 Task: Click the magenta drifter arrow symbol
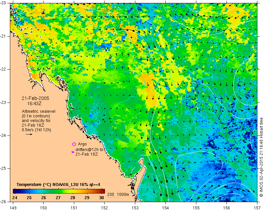tap(73, 152)
